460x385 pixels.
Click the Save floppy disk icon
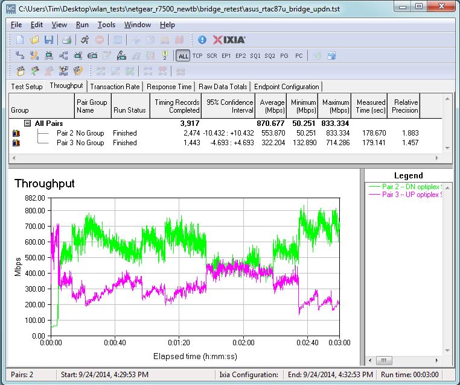pos(48,40)
